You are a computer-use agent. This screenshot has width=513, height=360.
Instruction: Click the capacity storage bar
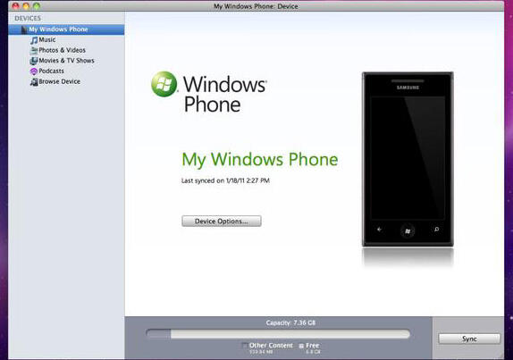(x=278, y=334)
